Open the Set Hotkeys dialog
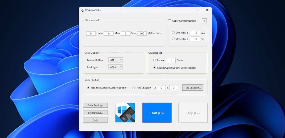This screenshot has width=285, height=138. coord(95,113)
